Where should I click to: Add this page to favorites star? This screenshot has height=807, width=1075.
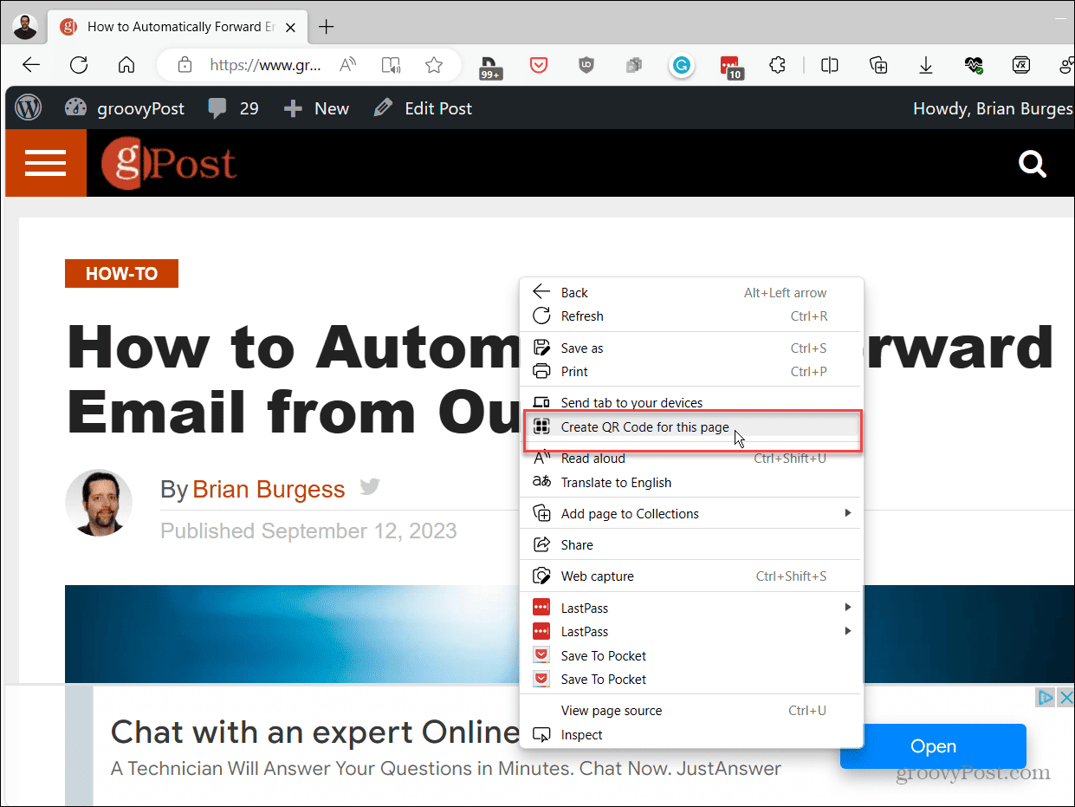pyautogui.click(x=434, y=65)
